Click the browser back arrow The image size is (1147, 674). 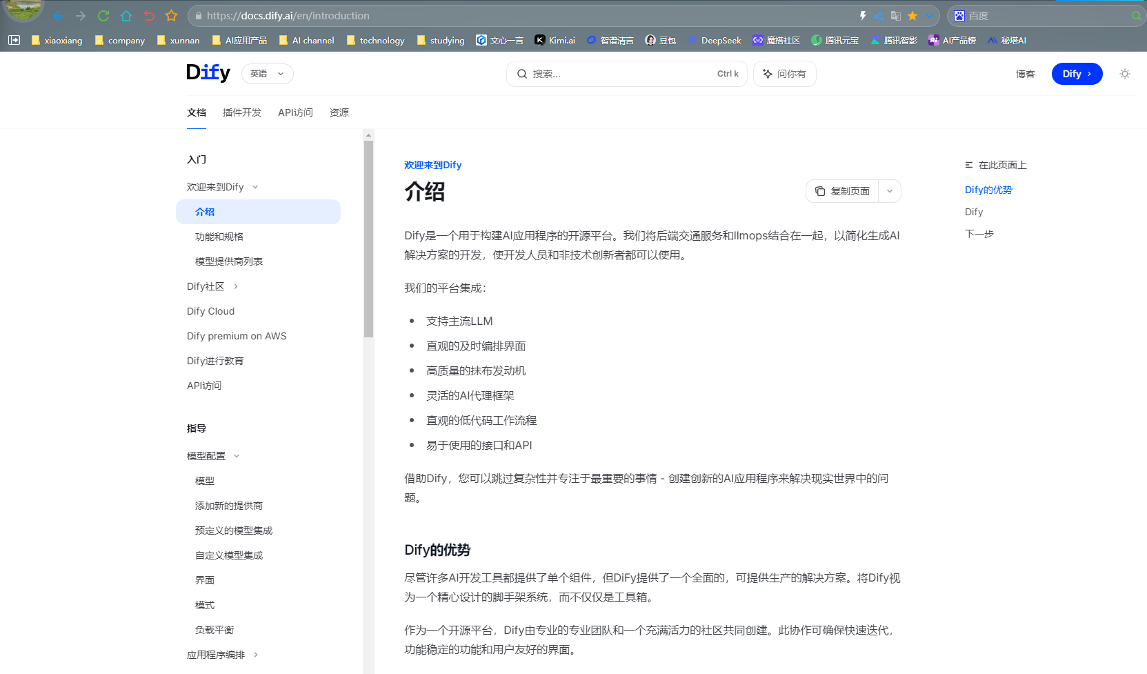coord(59,16)
